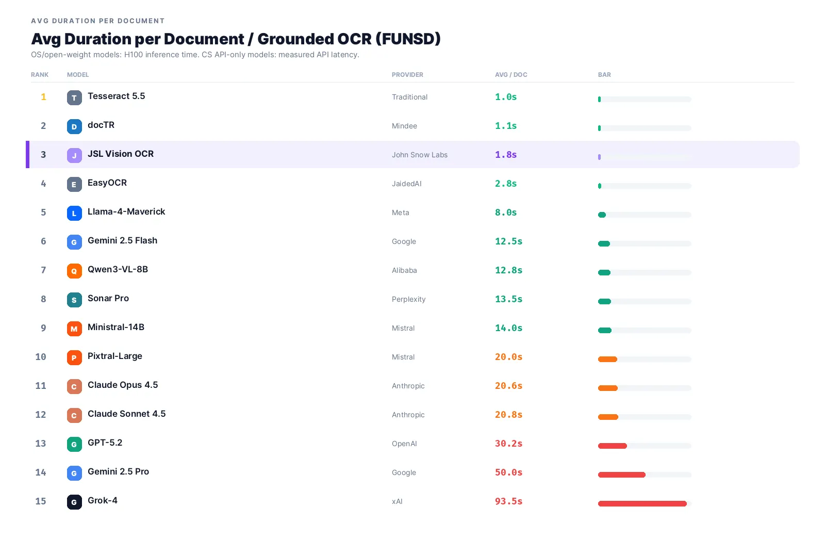
Task: Click the 50.0s duration value
Action: coord(509,473)
